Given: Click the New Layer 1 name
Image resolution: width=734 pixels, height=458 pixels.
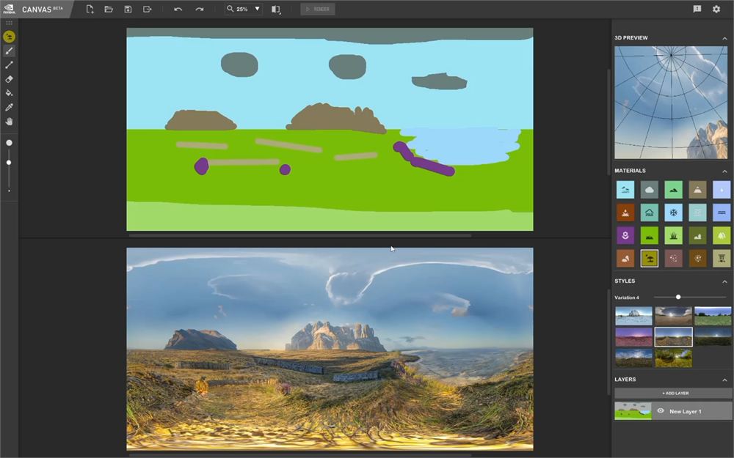Looking at the screenshot, I should coord(685,411).
